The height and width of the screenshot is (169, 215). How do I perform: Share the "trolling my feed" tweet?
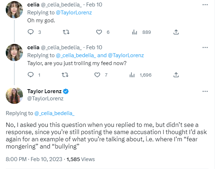pos(176,75)
